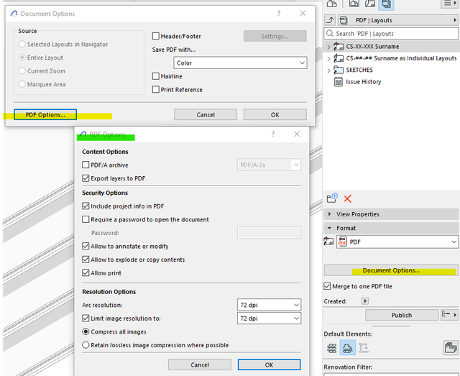Open the publish options arrow button
This screenshot has width=460, height=376.
click(449, 315)
